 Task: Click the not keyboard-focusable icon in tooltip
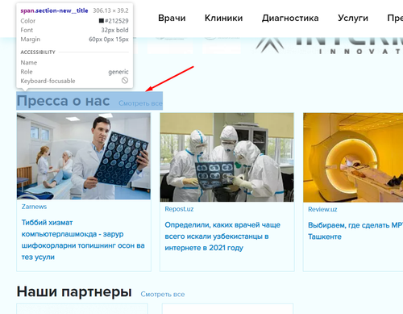point(125,80)
